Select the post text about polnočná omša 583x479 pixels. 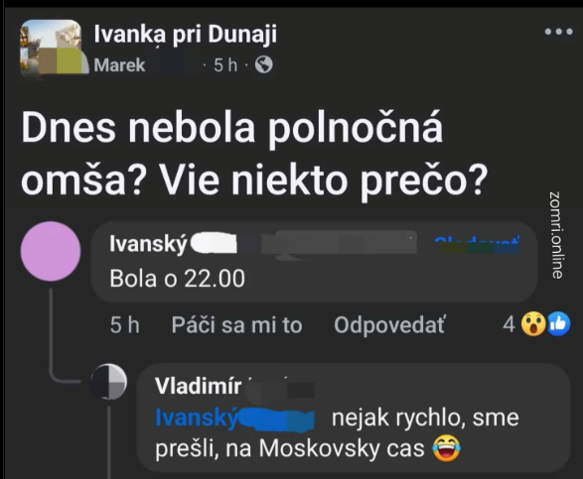tap(254, 155)
